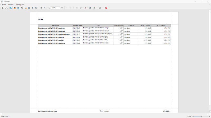Viewport: 211px width, 118px height.
Task: Click the VK1 € / Einheit column header
Action: (145, 25)
